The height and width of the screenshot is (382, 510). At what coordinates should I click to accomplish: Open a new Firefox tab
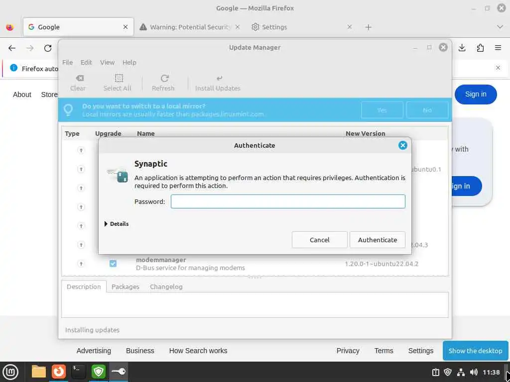coord(368,27)
